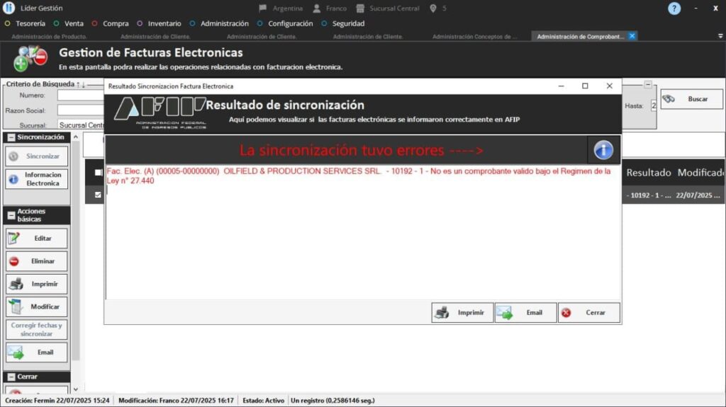This screenshot has width=726, height=407.
Task: Open Informacion Electronica from the sidebar
Action: point(37,179)
